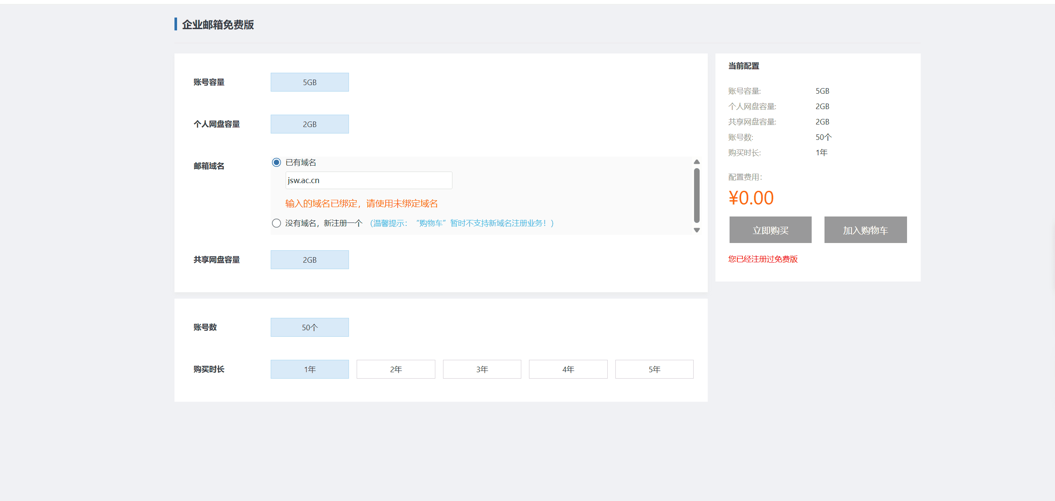Select the 3年 purchase duration
This screenshot has width=1055, height=501.
click(x=482, y=369)
